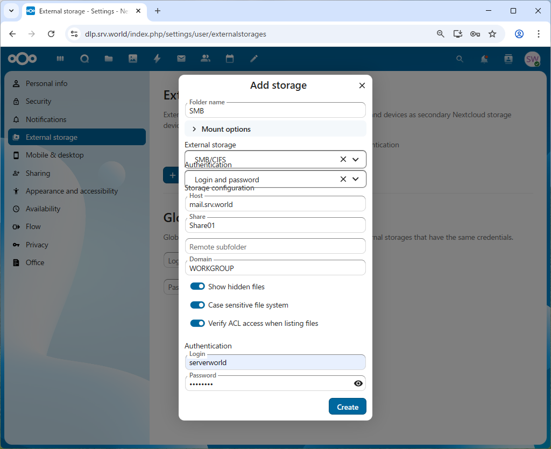Screen dimensions: 551x449
Task: Toggle Verify ACL access when listing files
Action: coord(197,323)
